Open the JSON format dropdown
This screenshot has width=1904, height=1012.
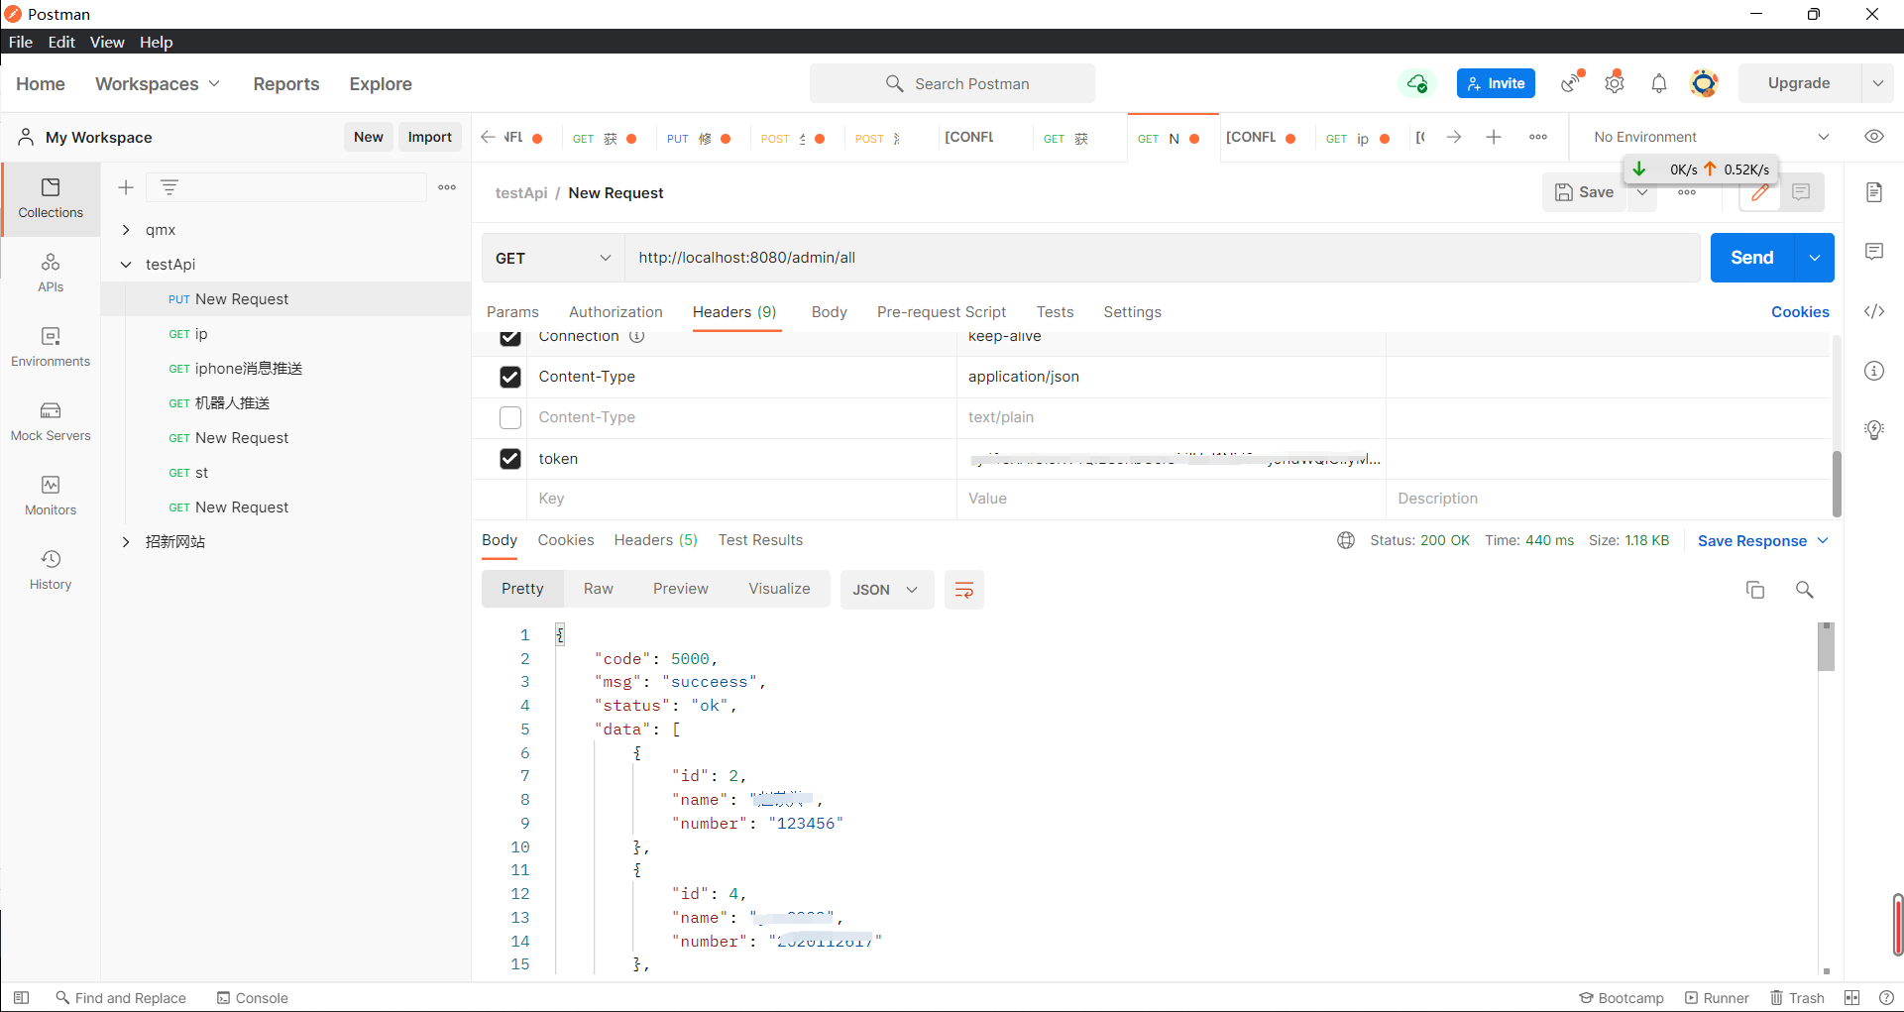coord(886,590)
